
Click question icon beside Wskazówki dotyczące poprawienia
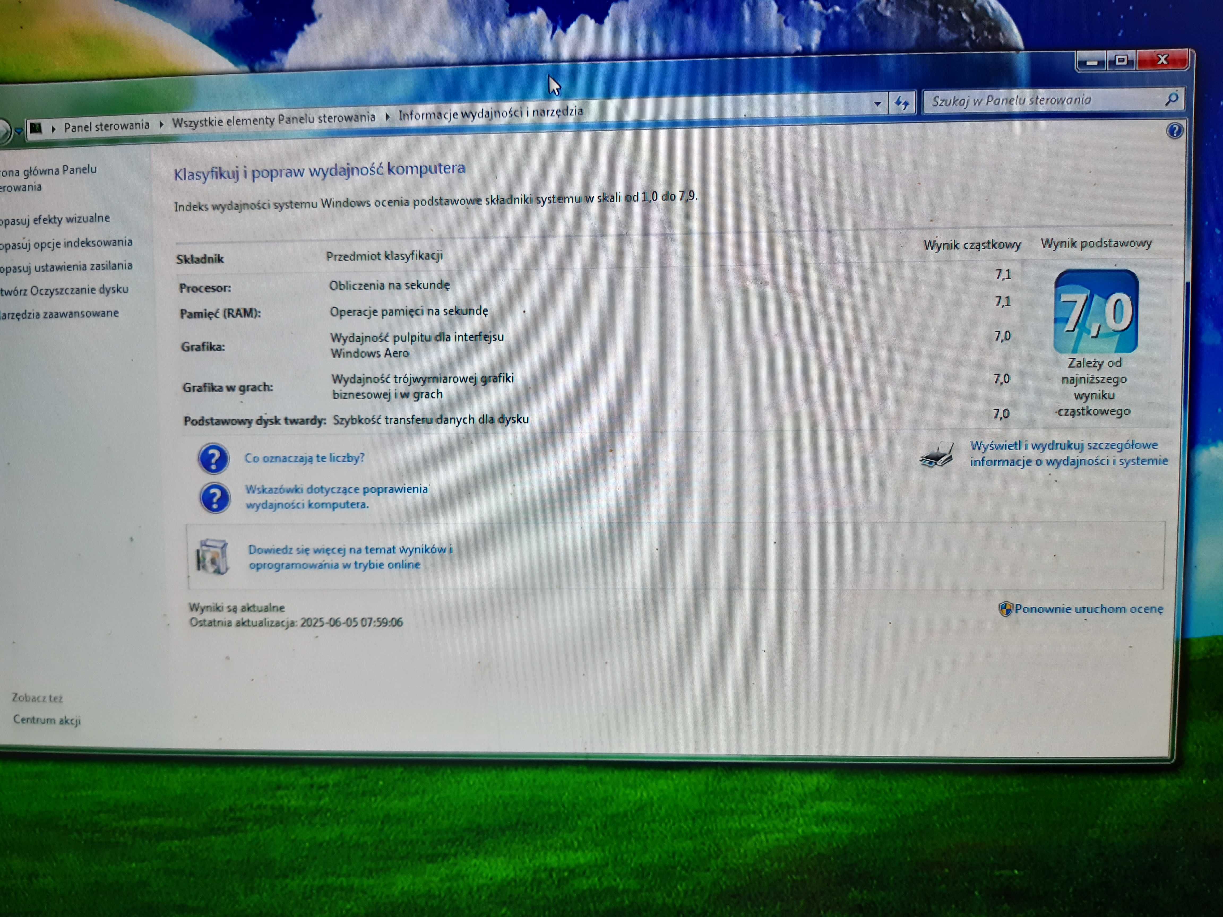tap(215, 498)
